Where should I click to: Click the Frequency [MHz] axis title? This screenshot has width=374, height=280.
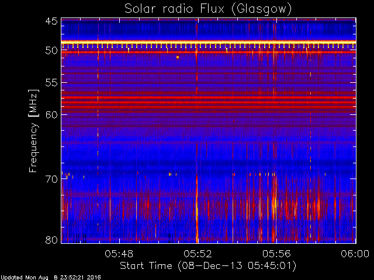(33, 131)
